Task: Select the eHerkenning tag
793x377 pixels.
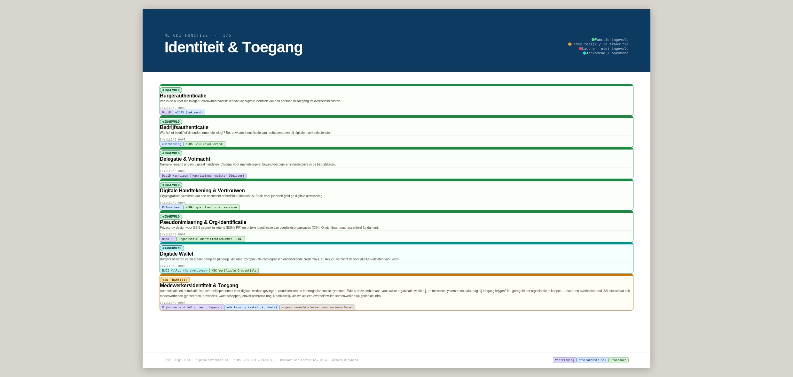Action: [171, 144]
